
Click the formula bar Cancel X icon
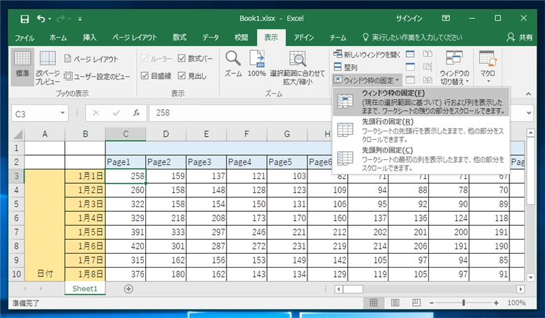[96, 113]
